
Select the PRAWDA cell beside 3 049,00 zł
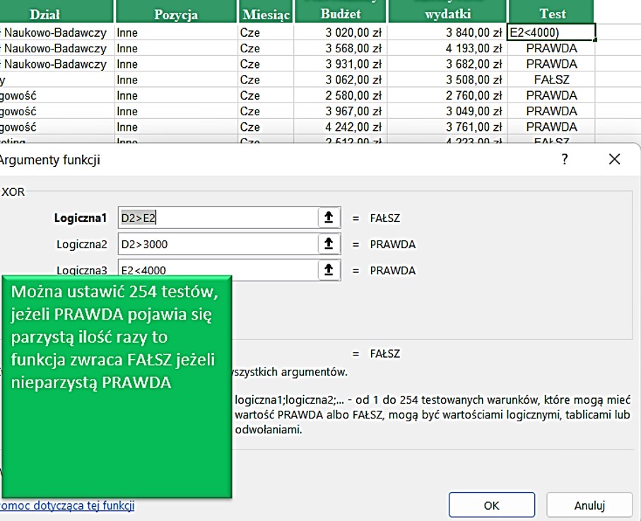click(551, 111)
